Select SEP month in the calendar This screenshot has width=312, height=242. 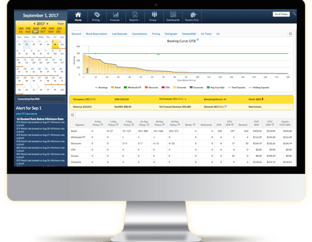tap(36, 32)
